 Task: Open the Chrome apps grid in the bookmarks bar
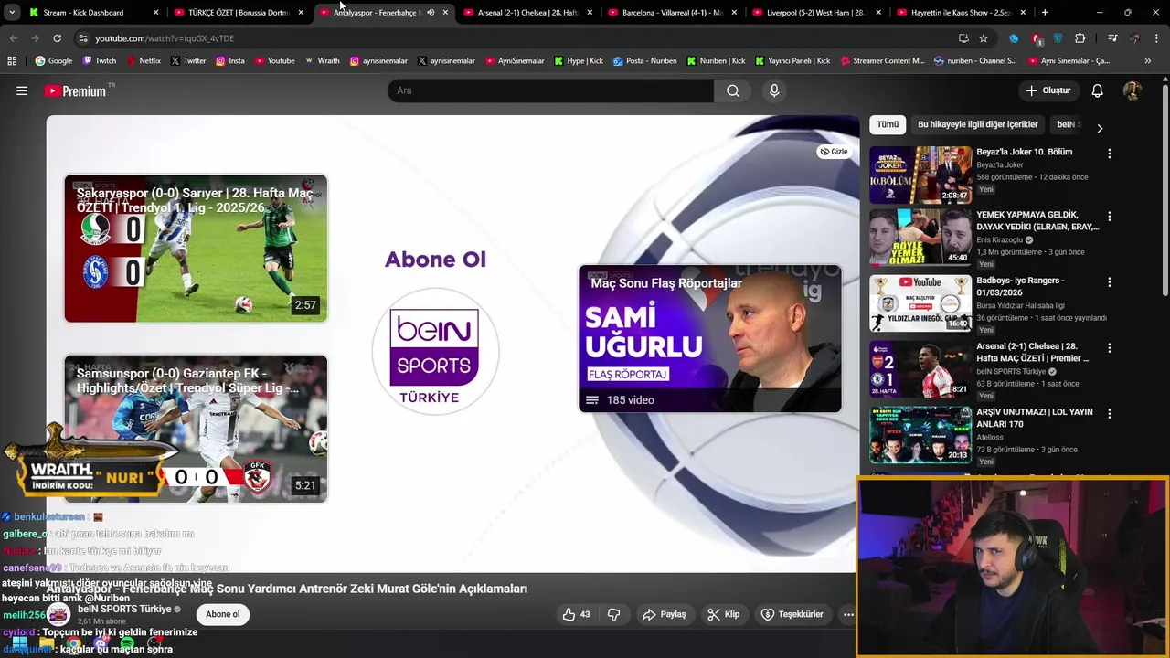pos(12,61)
